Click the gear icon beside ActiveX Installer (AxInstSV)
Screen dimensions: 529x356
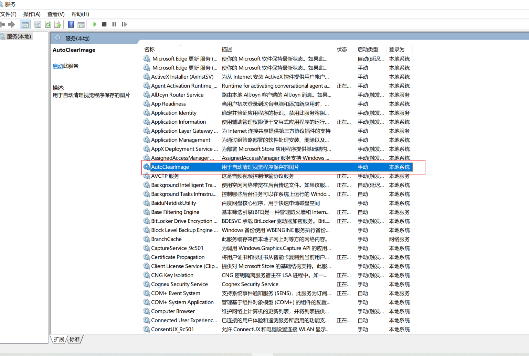click(147, 77)
